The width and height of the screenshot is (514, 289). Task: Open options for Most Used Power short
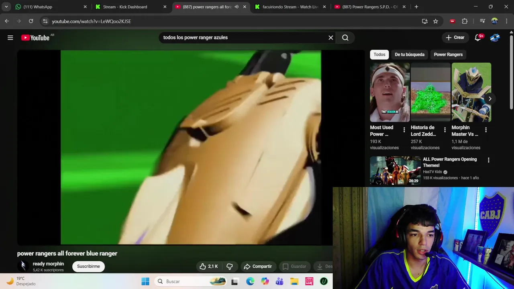point(404,130)
